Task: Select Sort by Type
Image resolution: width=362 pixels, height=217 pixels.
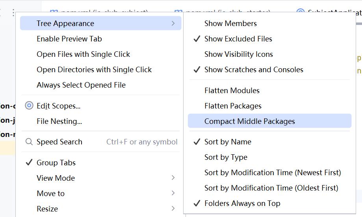Action: [x=226, y=157]
